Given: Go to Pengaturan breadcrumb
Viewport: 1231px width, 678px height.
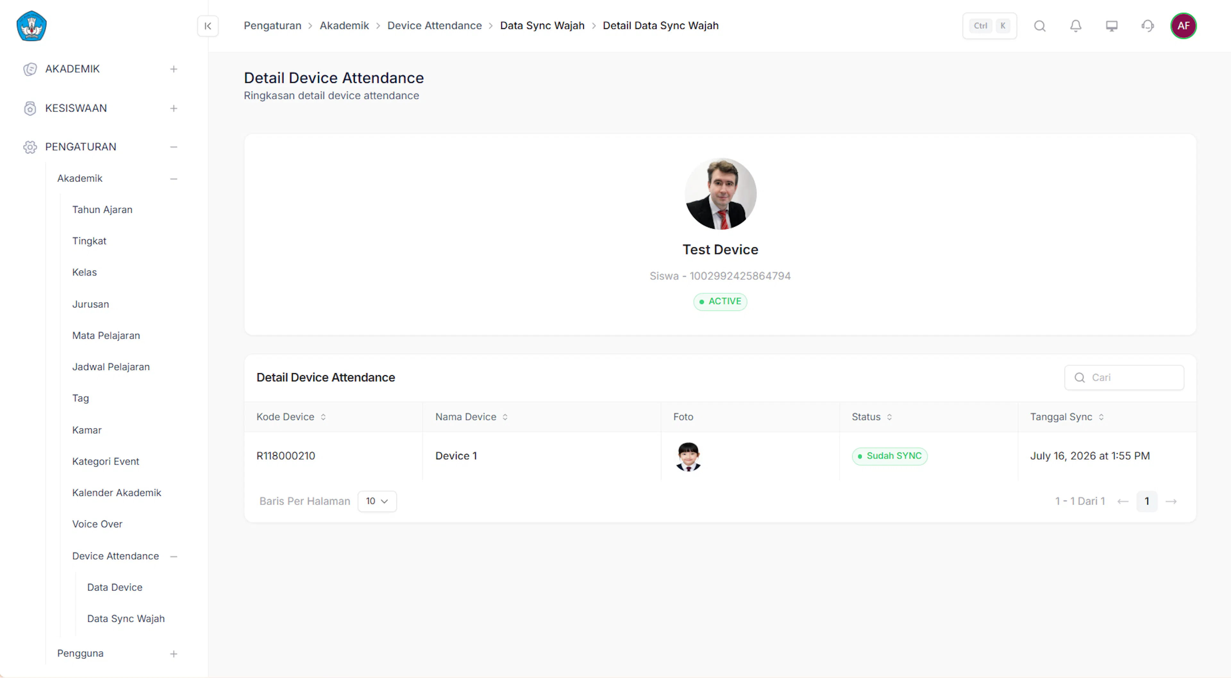Looking at the screenshot, I should click(272, 26).
